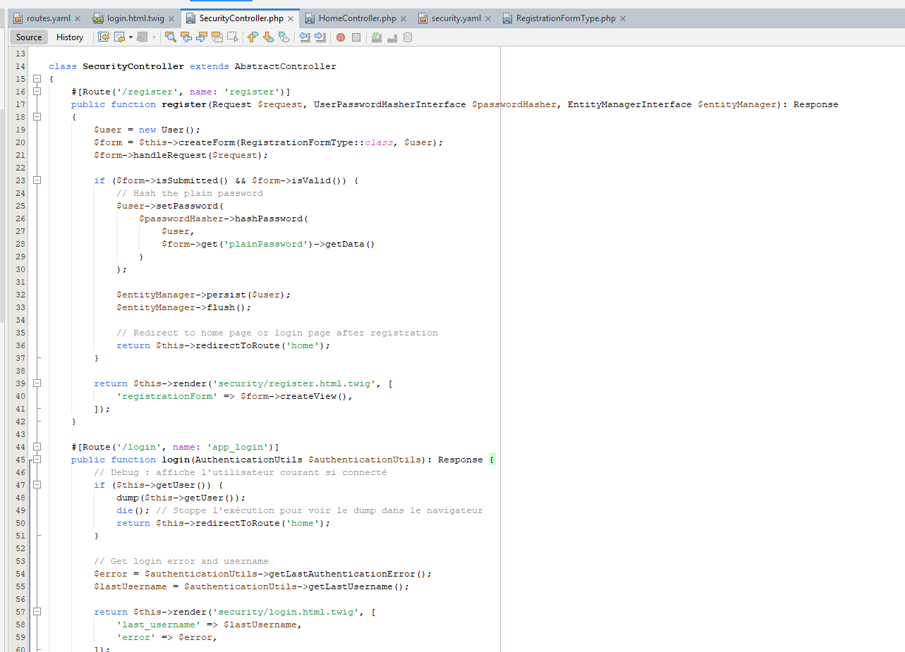Open the Back navigation dropdown arrow
Screen dimensions: 905x652
[130, 37]
